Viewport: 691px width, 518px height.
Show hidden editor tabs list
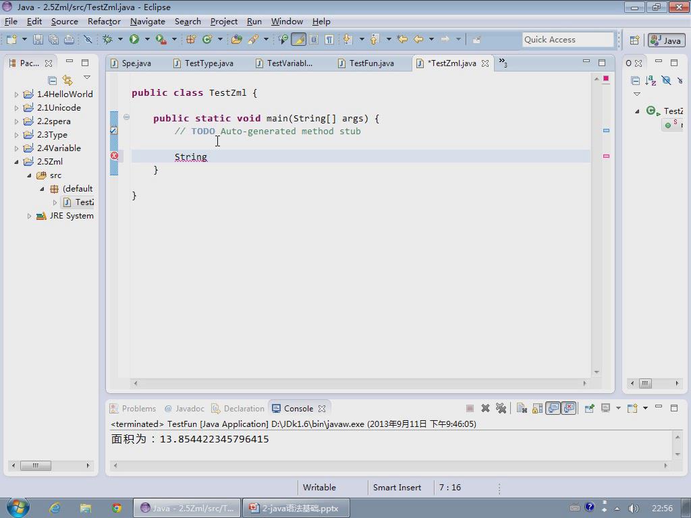[x=503, y=63]
